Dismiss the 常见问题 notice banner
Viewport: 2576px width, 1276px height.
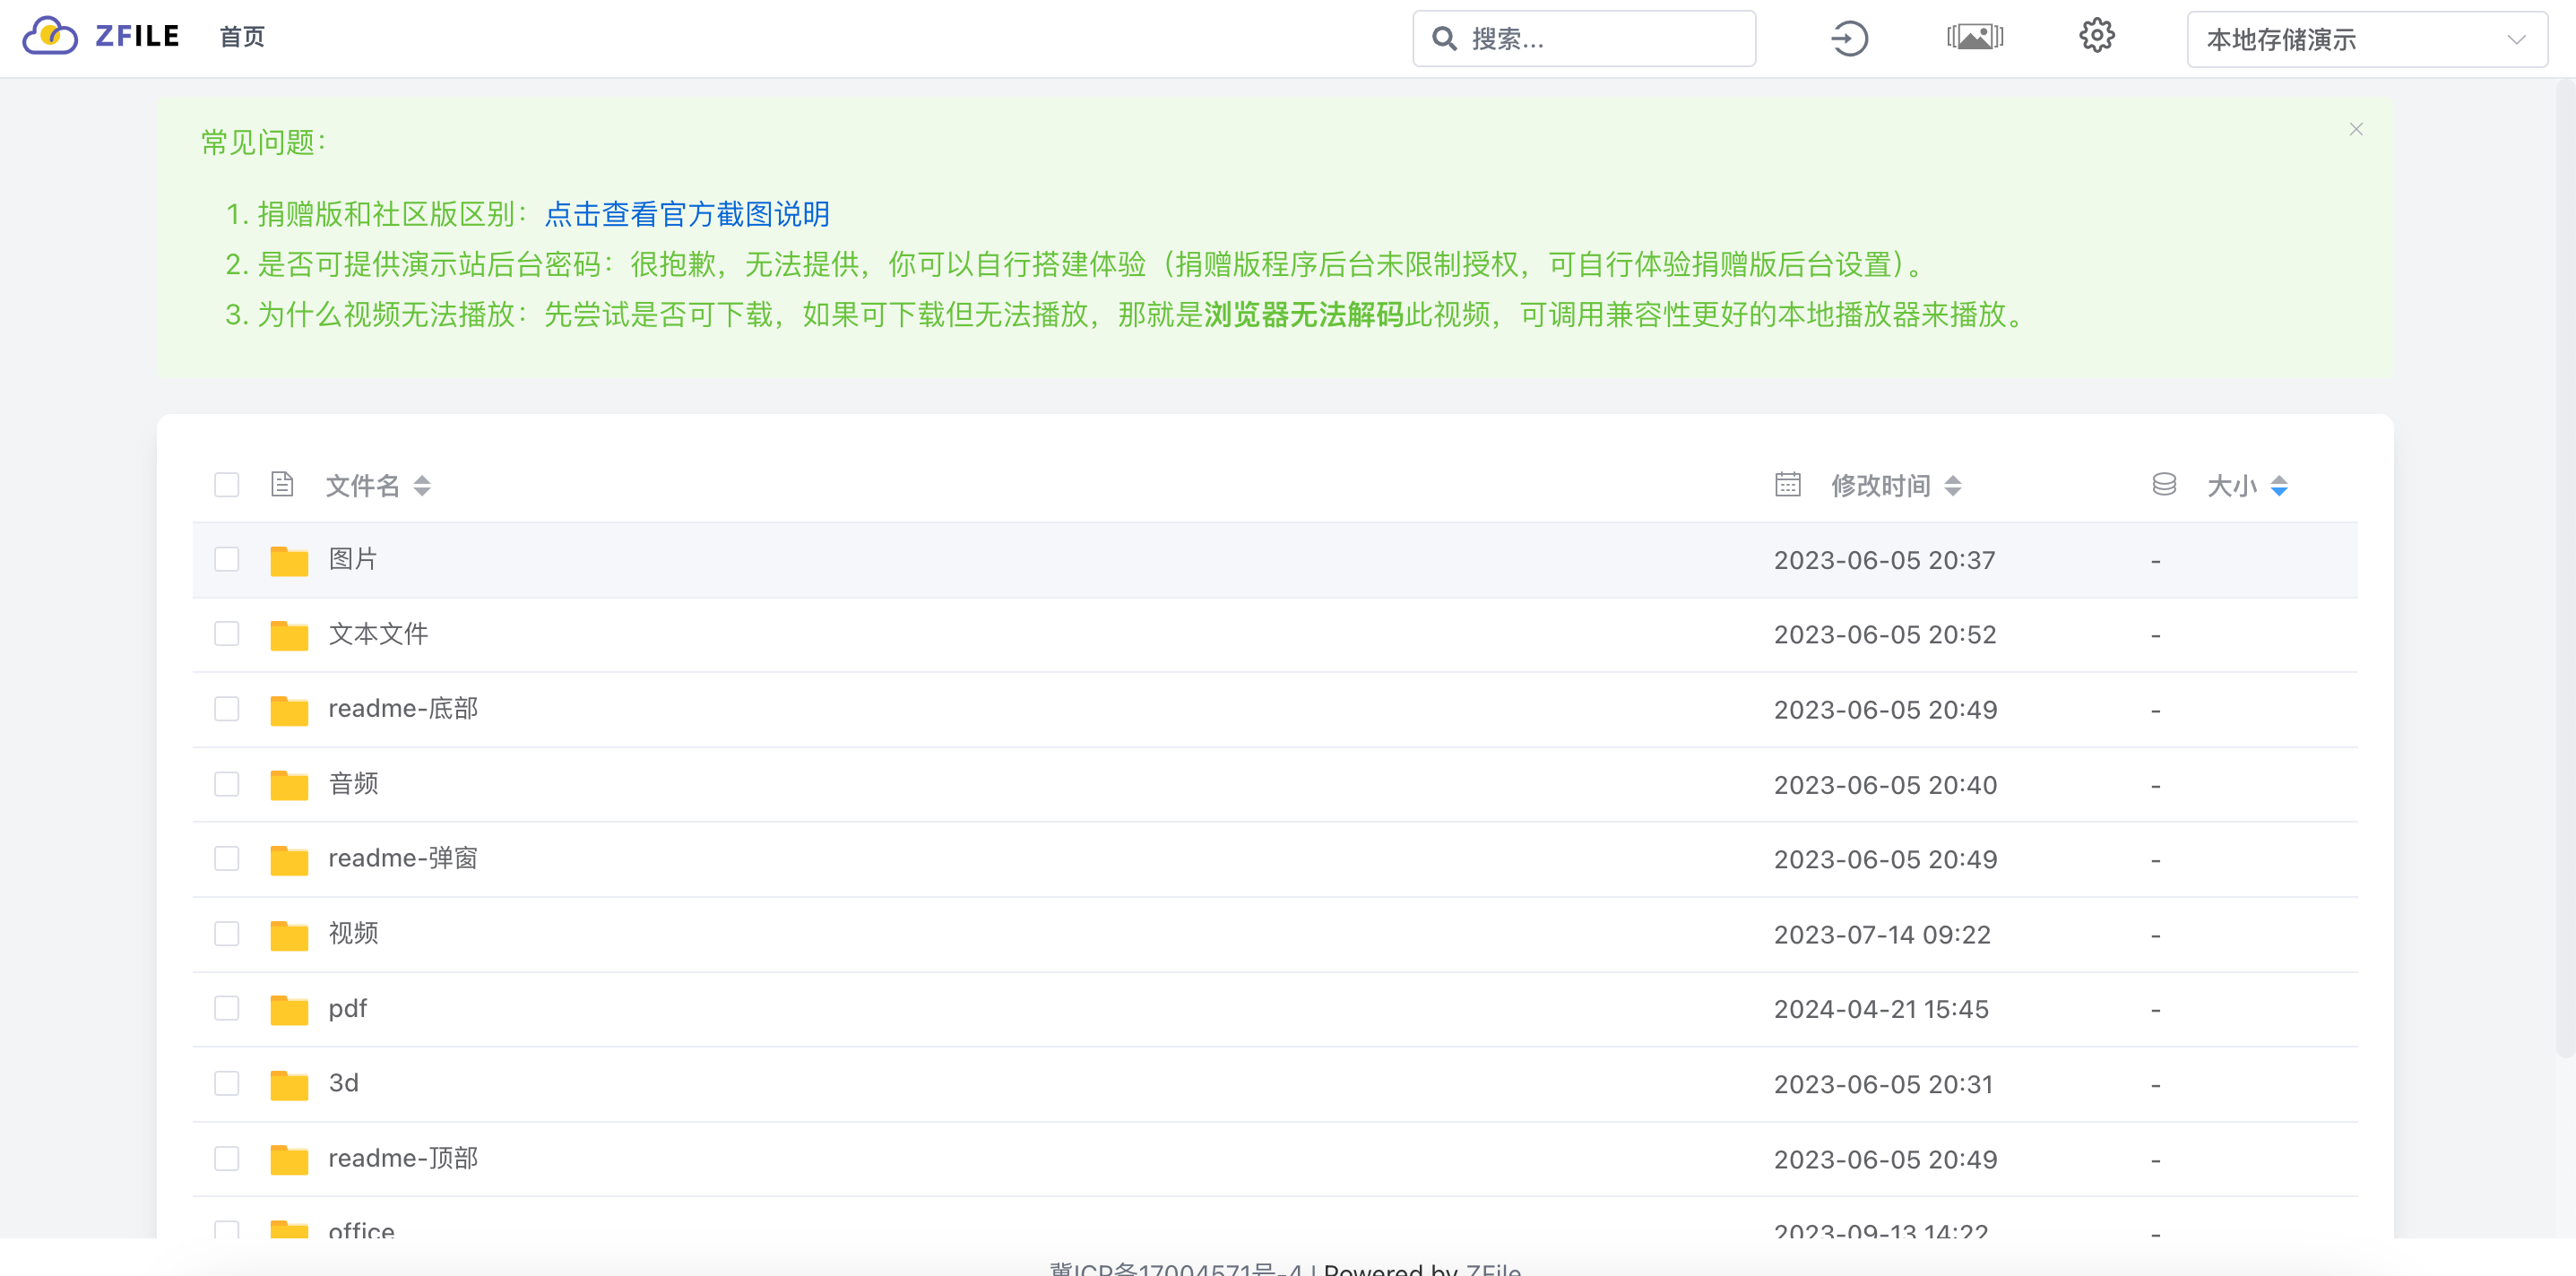(x=2356, y=129)
